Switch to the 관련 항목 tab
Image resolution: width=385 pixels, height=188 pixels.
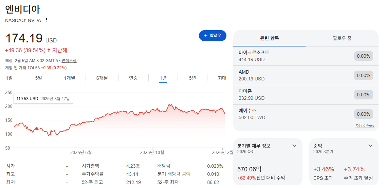[x=269, y=38]
